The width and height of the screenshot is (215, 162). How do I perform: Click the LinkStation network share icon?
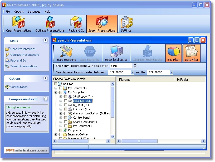tap(70, 113)
